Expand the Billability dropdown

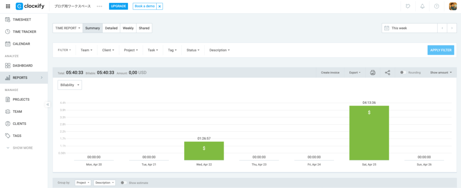(x=70, y=85)
